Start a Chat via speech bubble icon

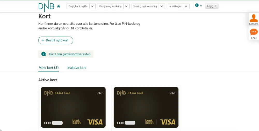coord(254,32)
